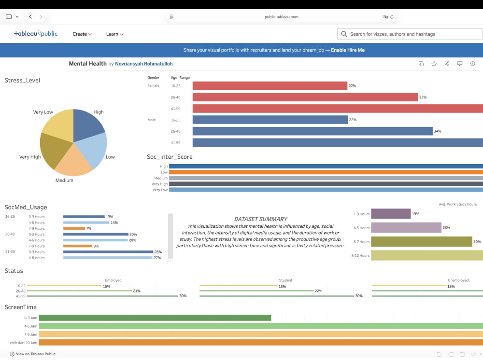Open the Safari sidebar panel
Screen dimensions: 483x362
tap(9, 16)
